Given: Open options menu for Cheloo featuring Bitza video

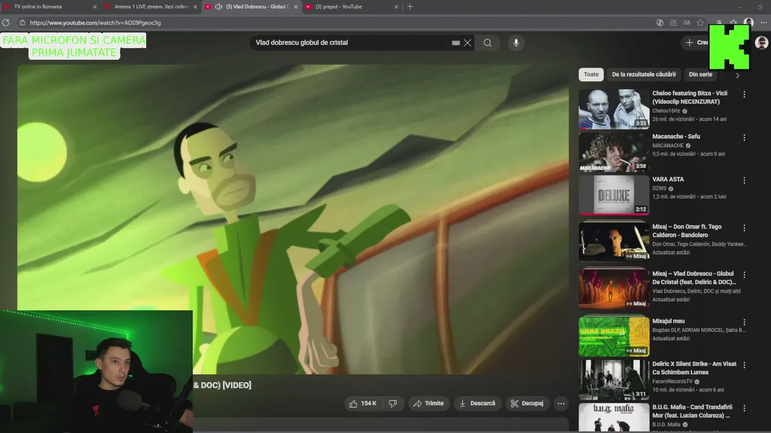Looking at the screenshot, I should (x=744, y=94).
